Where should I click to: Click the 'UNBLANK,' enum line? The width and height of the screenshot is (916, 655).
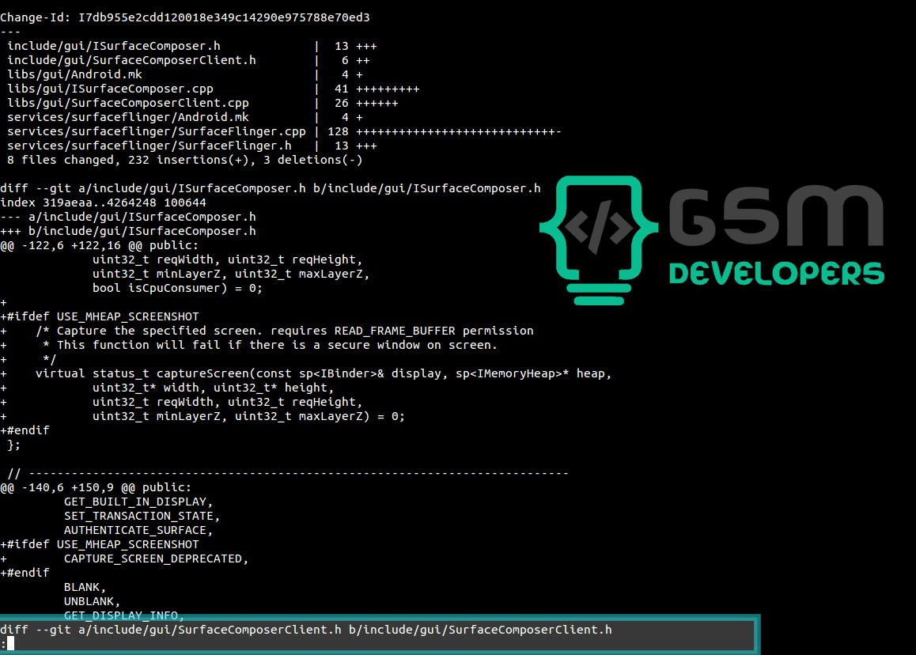coord(92,601)
